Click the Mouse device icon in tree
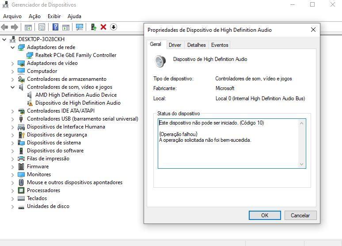The height and width of the screenshot is (246, 342). [x=21, y=182]
